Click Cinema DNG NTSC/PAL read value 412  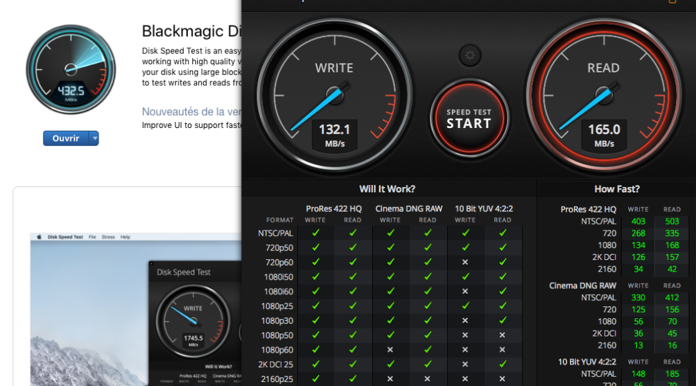coord(672,298)
